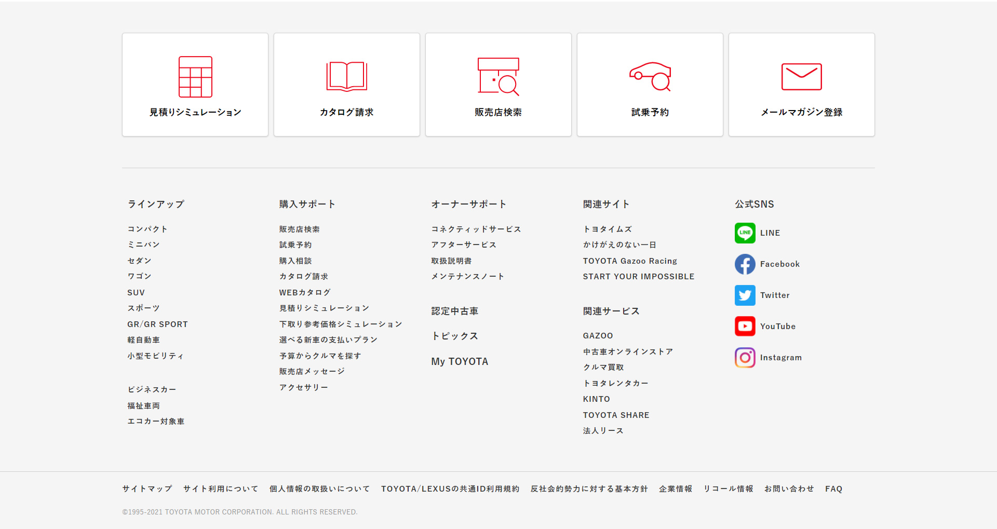Go to コンパクト lineup link
Screen dimensions: 997x529
coord(147,229)
